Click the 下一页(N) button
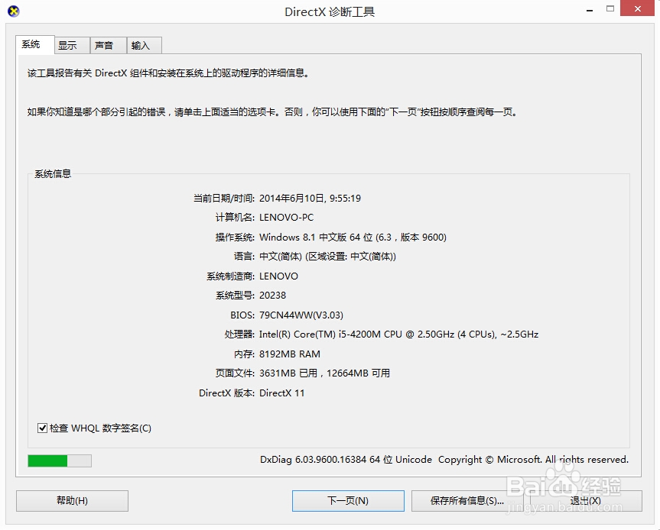The height and width of the screenshot is (530, 660). tap(347, 500)
